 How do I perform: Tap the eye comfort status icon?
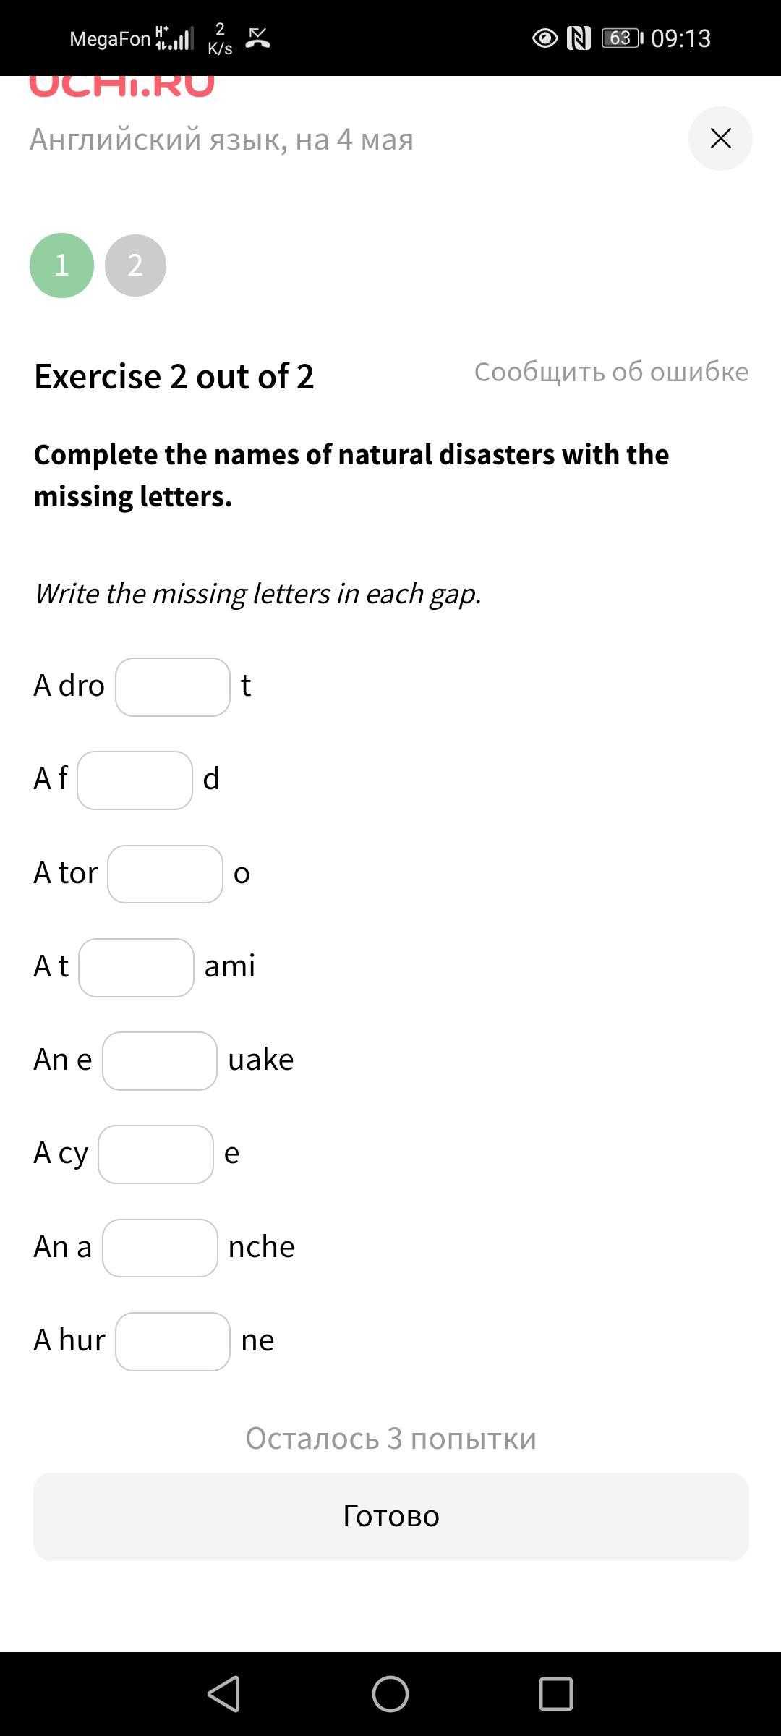point(545,38)
